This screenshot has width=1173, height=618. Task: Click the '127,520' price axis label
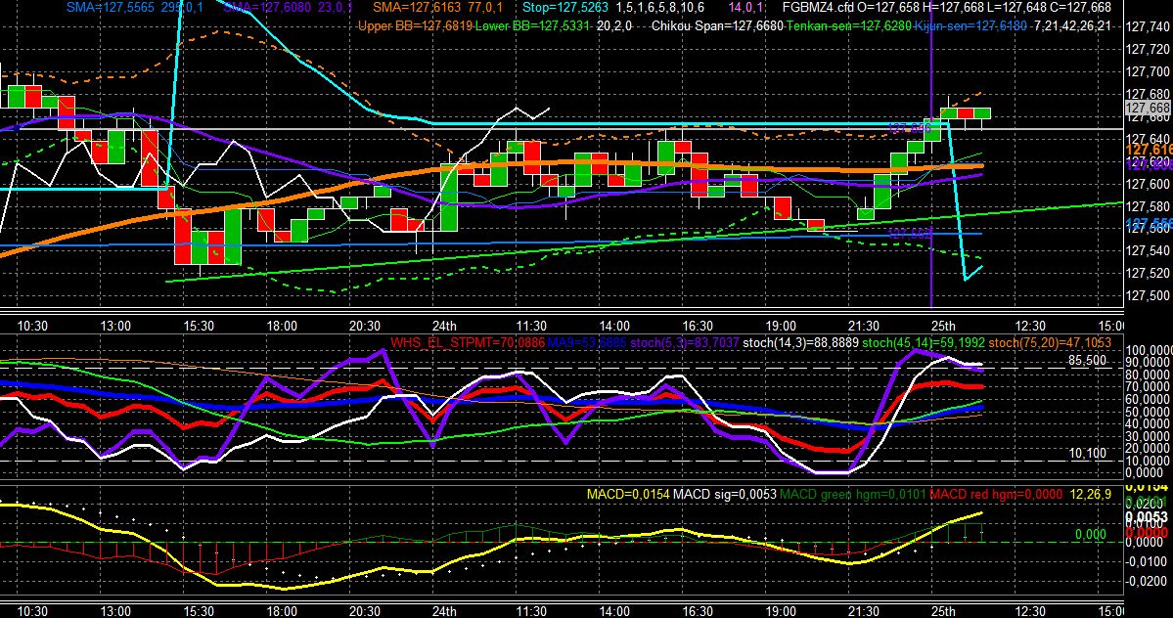click(1148, 274)
